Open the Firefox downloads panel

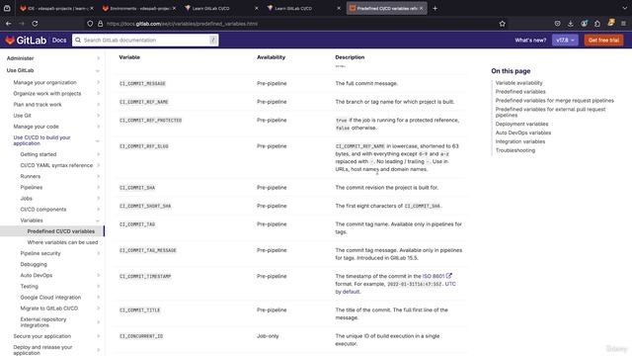571,24
